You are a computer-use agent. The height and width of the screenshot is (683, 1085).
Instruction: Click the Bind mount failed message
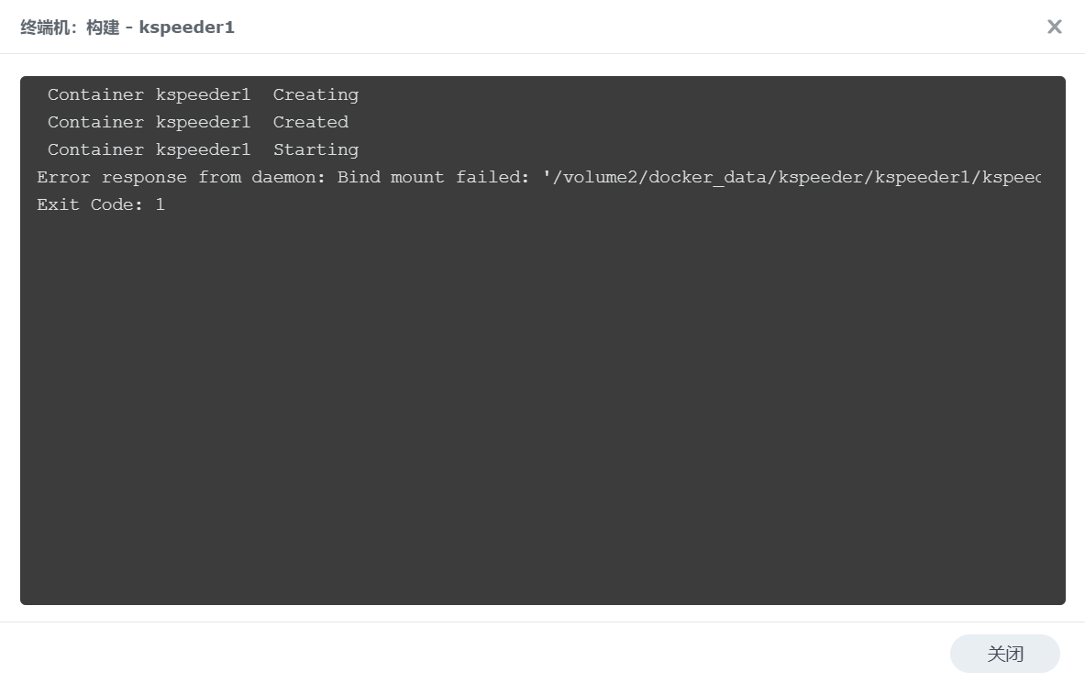tap(433, 177)
